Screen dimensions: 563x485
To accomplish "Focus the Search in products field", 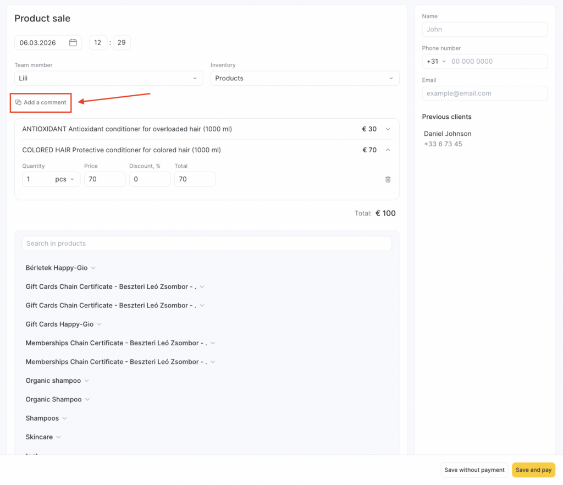I will pos(207,244).
